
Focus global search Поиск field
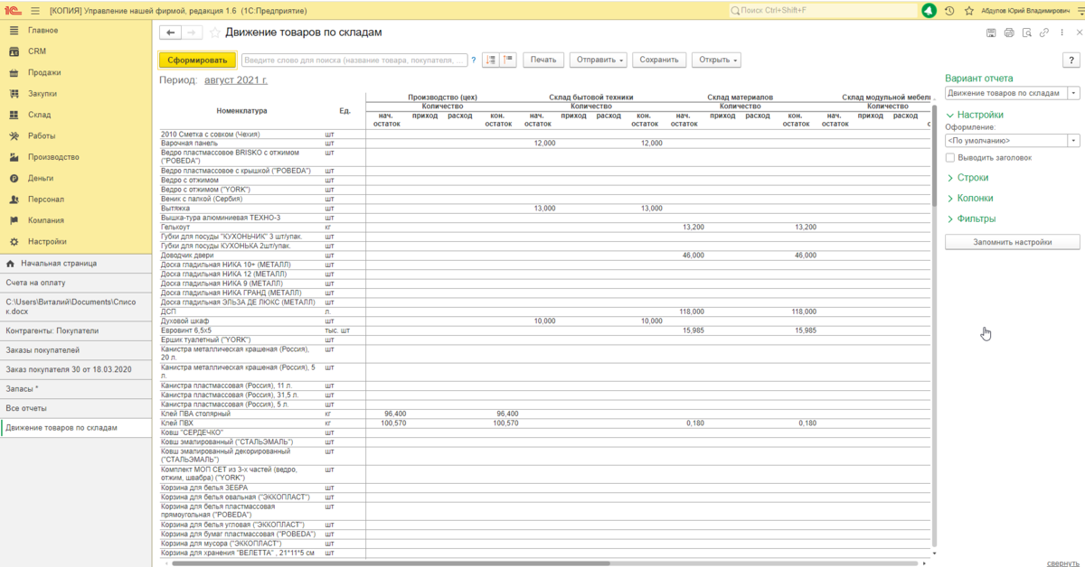click(x=822, y=10)
